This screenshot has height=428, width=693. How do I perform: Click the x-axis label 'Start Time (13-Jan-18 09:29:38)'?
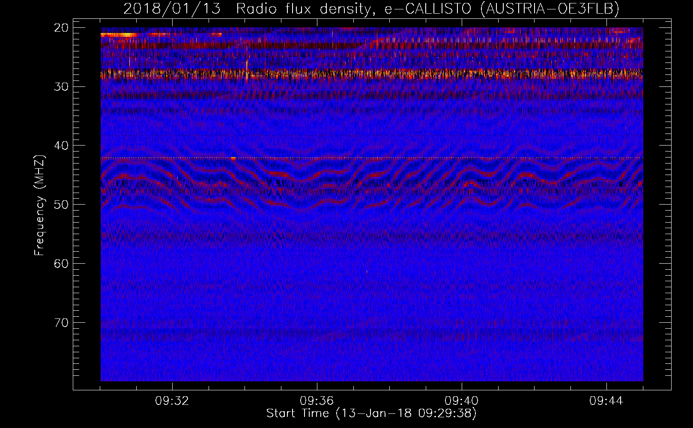click(371, 413)
